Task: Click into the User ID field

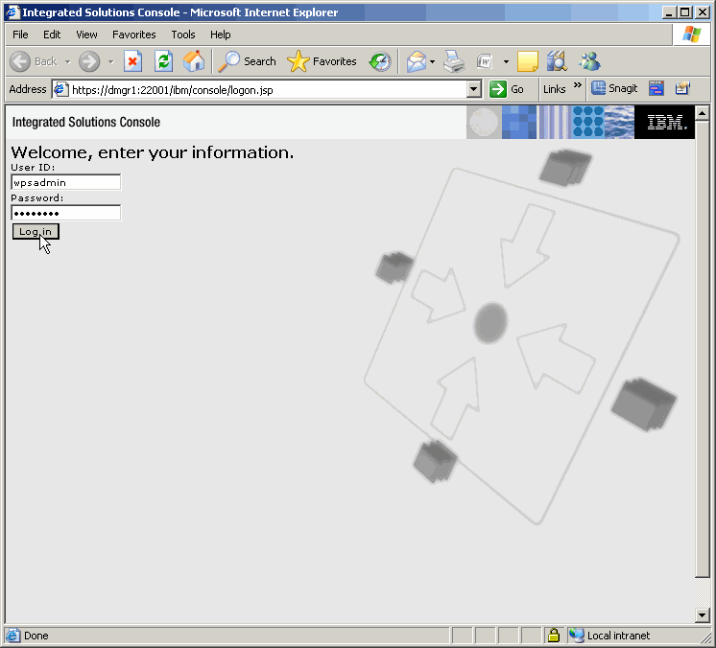Action: pyautogui.click(x=65, y=182)
